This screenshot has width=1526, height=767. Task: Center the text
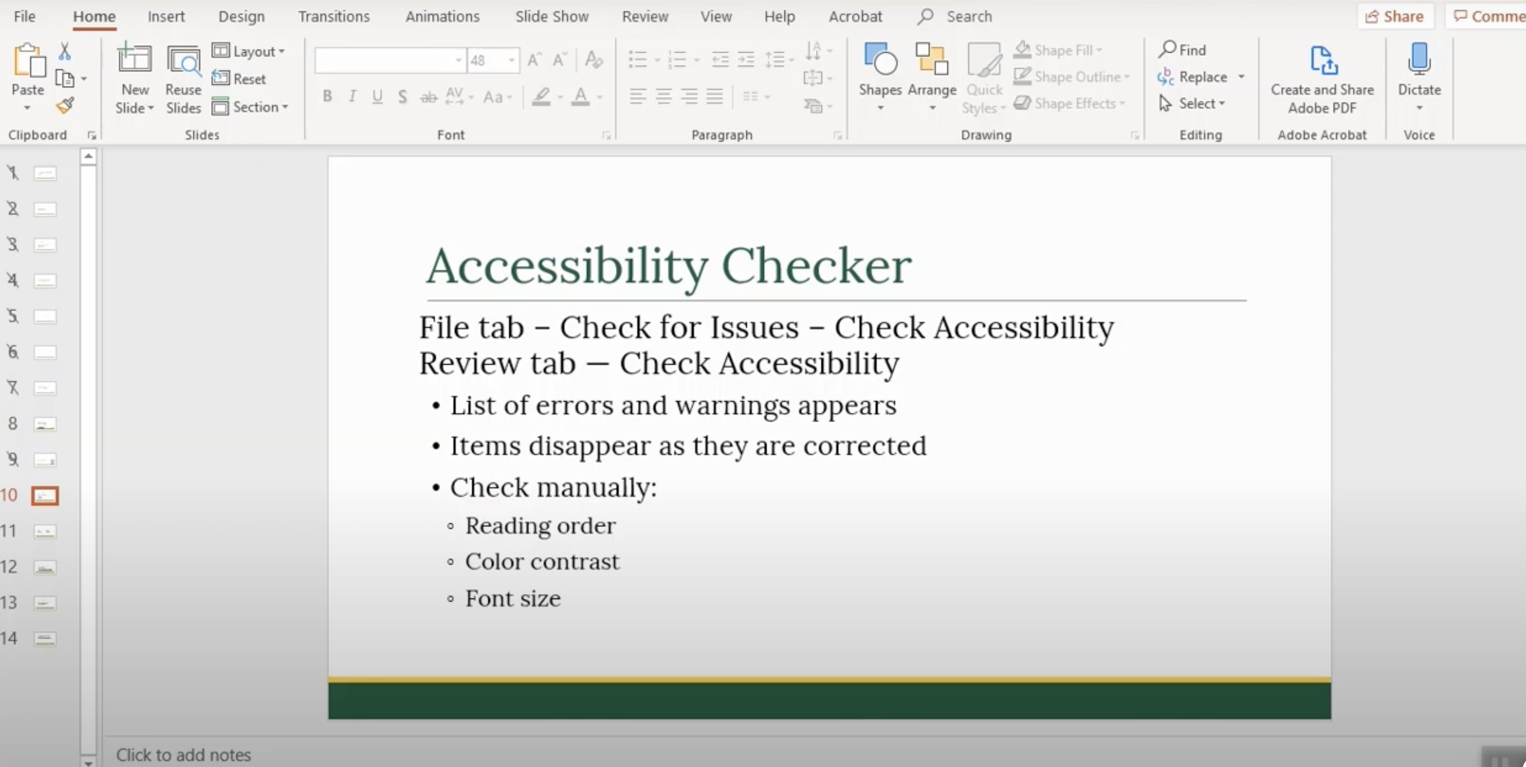coord(663,96)
